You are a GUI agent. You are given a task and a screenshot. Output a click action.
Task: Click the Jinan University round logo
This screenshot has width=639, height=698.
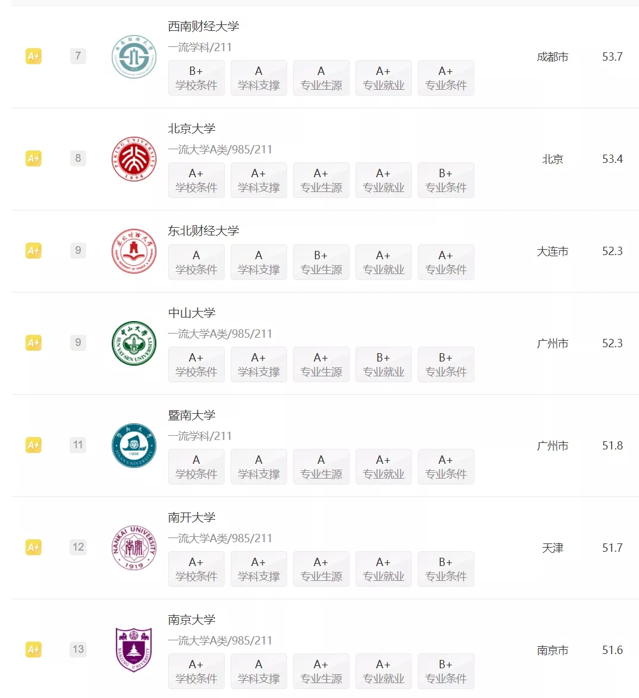pyautogui.click(x=134, y=445)
